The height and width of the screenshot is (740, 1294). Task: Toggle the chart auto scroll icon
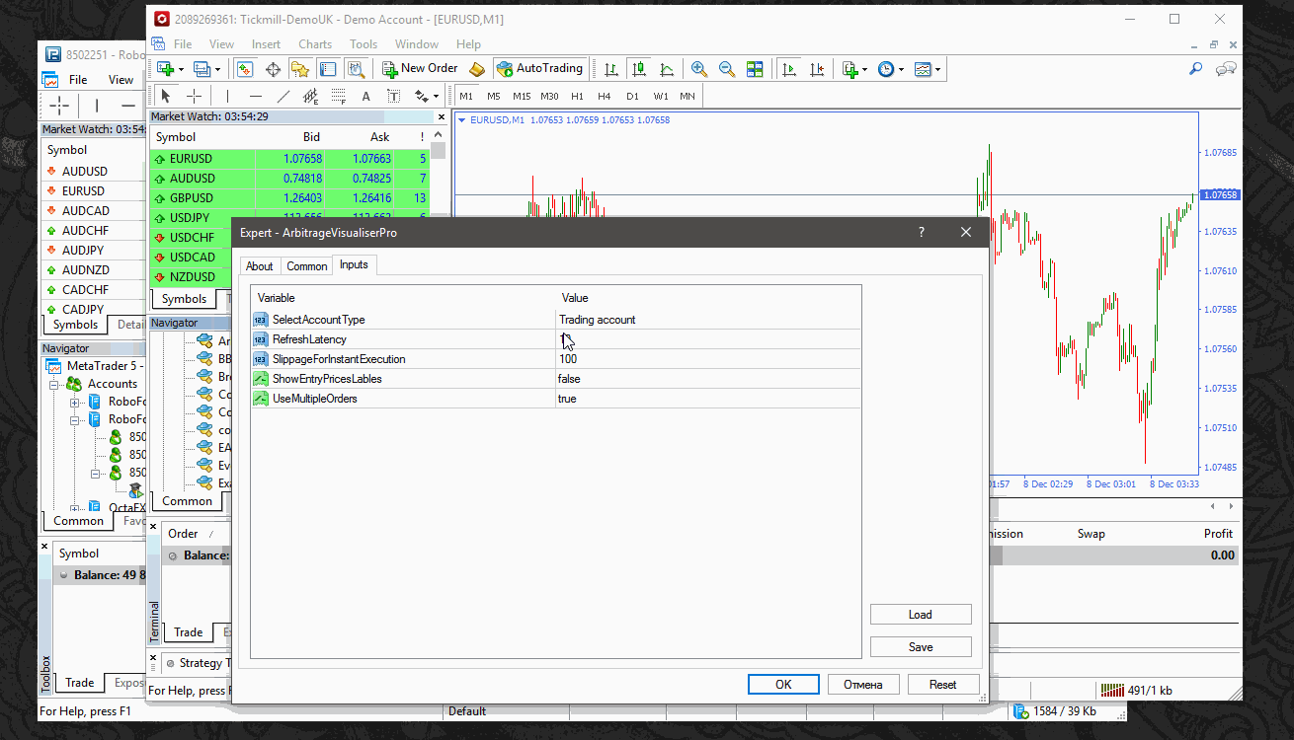pyautogui.click(x=789, y=69)
